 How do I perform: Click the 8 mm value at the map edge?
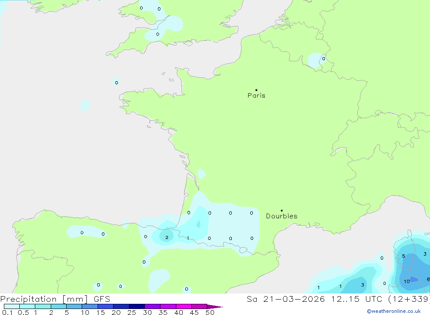pyautogui.click(x=428, y=279)
